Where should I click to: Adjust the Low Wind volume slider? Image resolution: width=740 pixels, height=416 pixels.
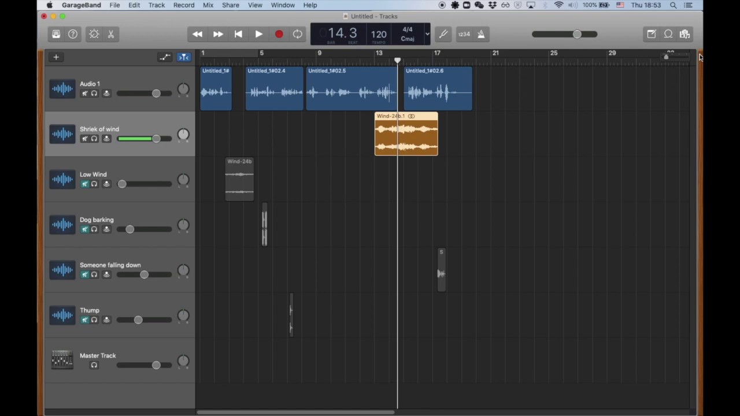coord(145,184)
